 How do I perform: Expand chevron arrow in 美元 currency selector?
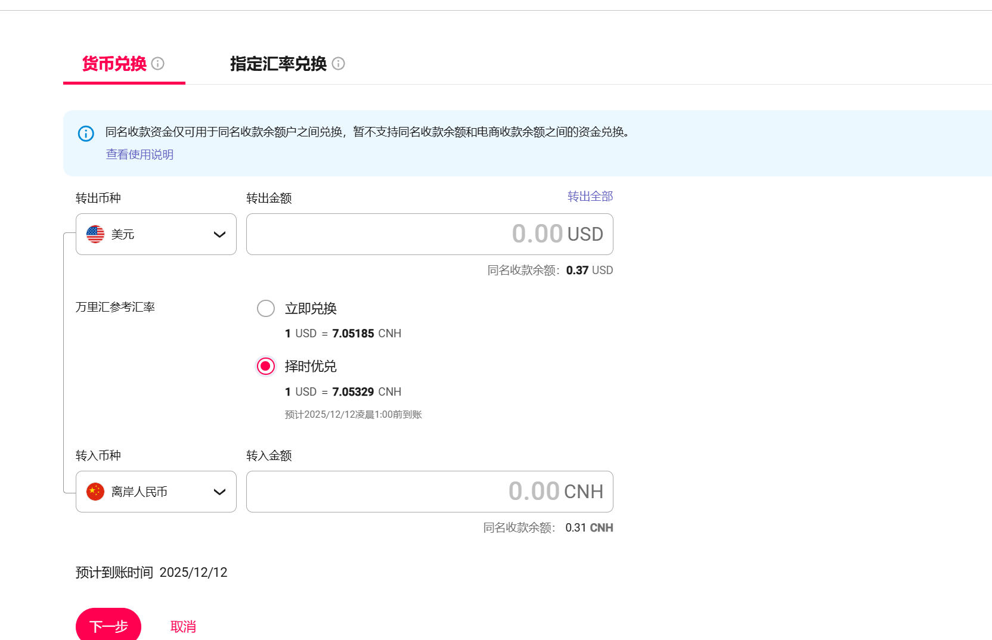click(219, 235)
